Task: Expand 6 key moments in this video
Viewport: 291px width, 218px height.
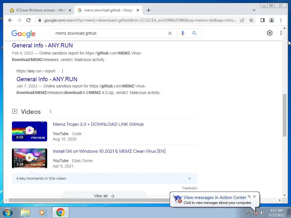Action: pos(105,178)
